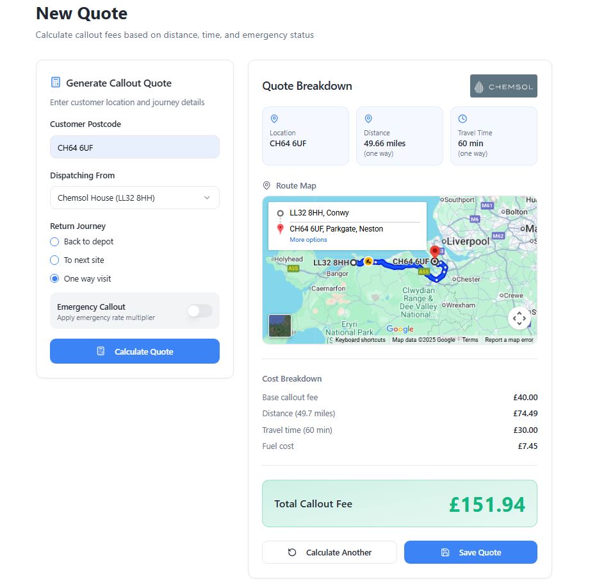Click Calculate Another to start over
Image resolution: width=597 pixels, height=583 pixels.
click(329, 552)
